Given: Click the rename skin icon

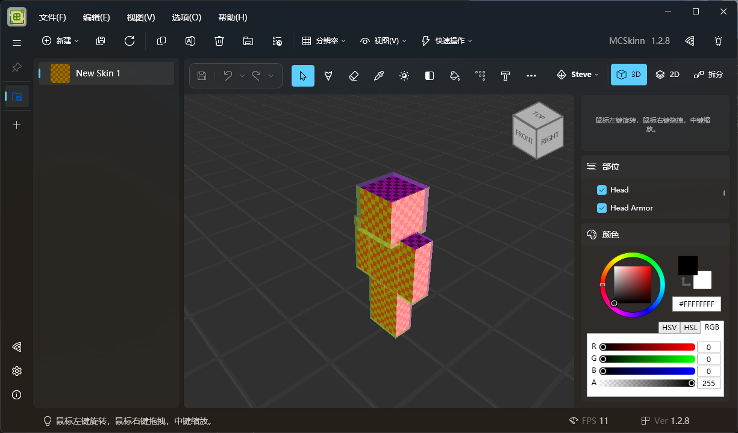Looking at the screenshot, I should [x=190, y=41].
